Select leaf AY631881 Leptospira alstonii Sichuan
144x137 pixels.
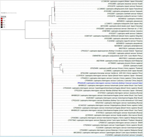tap(125, 53)
